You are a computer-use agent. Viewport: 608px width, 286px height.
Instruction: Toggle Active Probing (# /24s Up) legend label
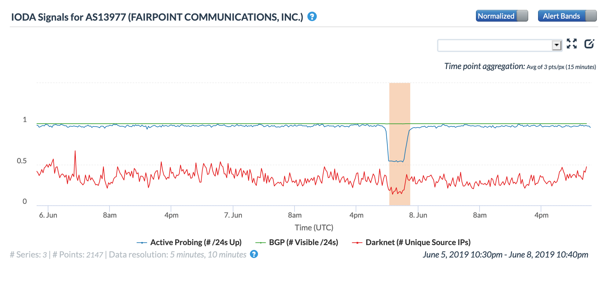coord(195,242)
